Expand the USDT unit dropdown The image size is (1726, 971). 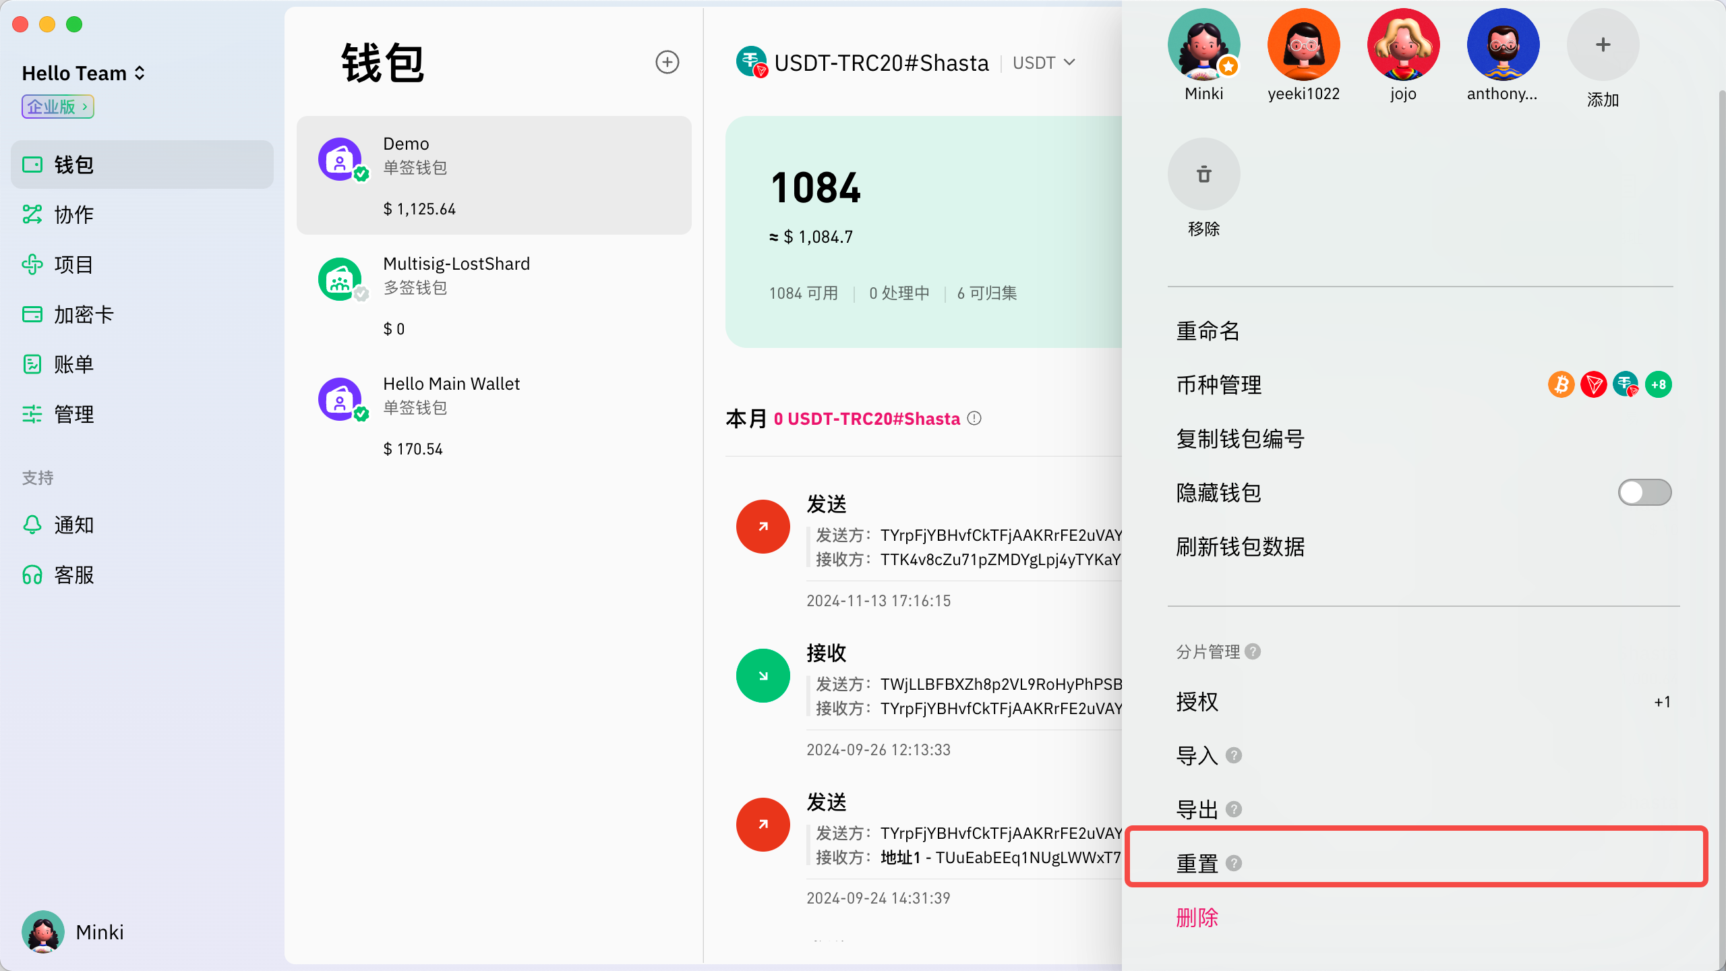click(x=1044, y=63)
